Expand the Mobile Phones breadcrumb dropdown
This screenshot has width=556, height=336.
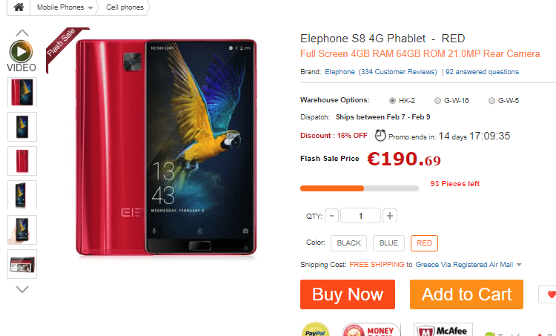90,8
